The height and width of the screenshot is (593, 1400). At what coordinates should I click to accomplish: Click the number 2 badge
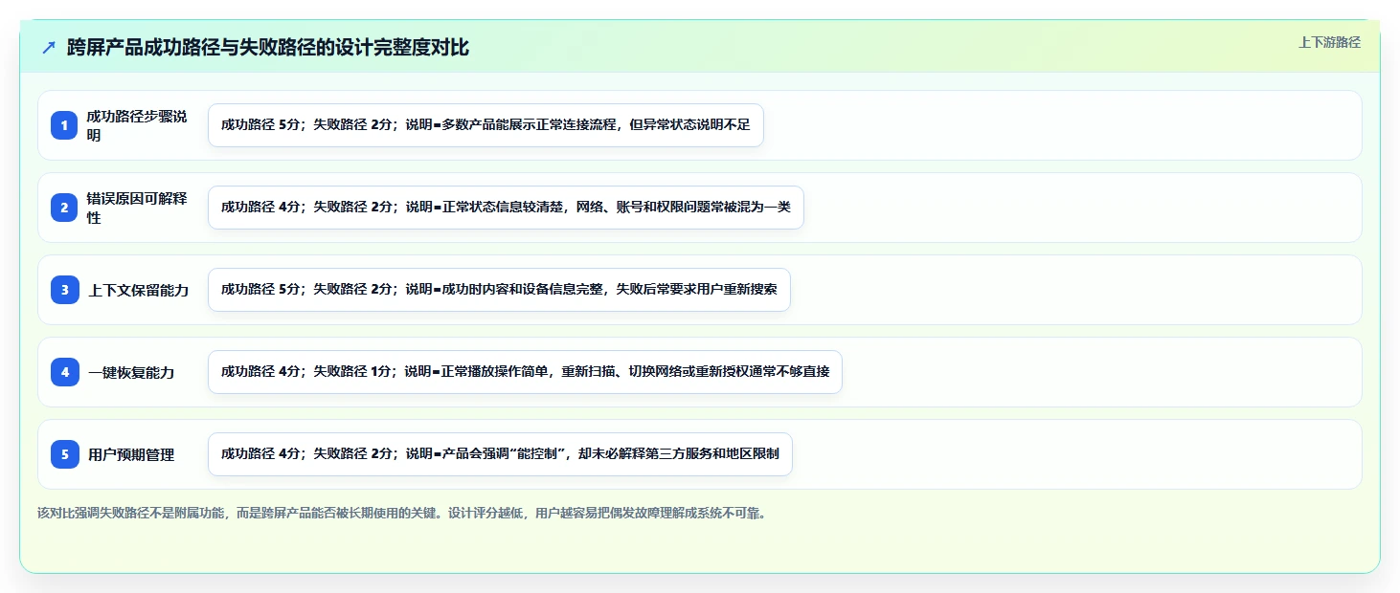65,208
